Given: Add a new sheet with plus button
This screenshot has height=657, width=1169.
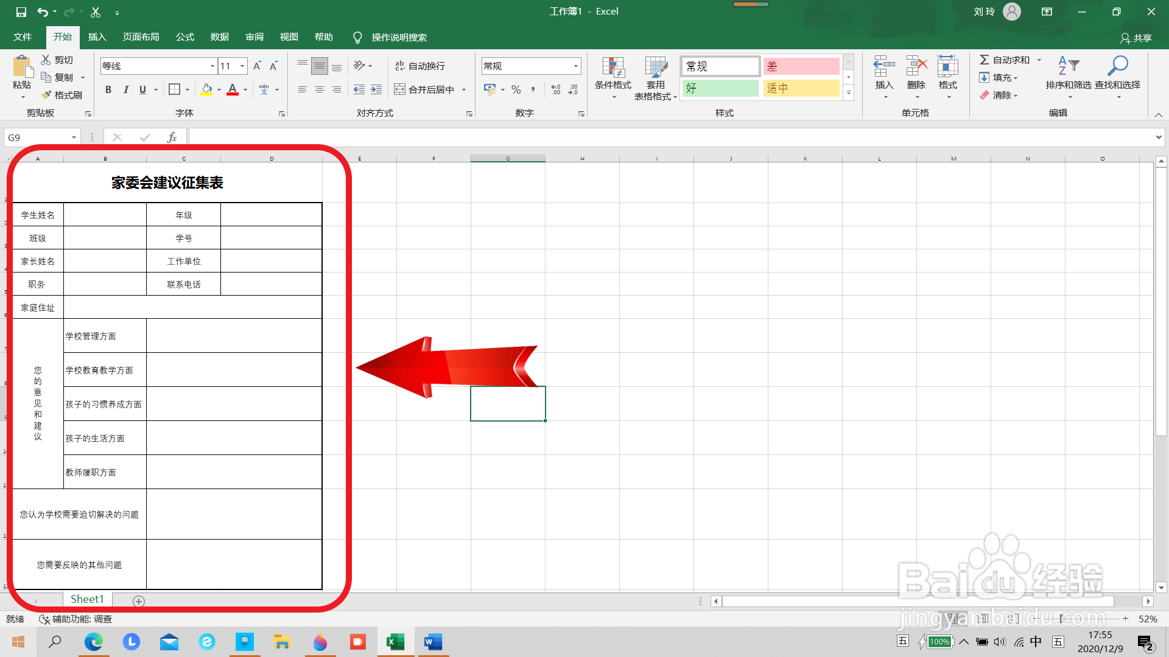Looking at the screenshot, I should (x=139, y=601).
